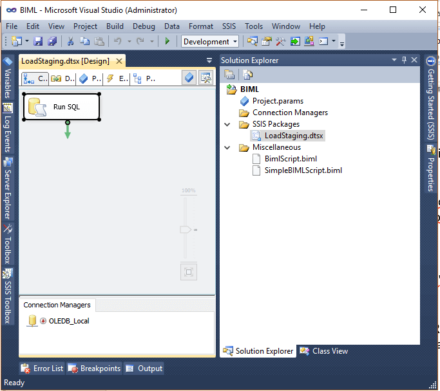Select BimlScript.biml file
This screenshot has height=391, width=440.
[291, 159]
